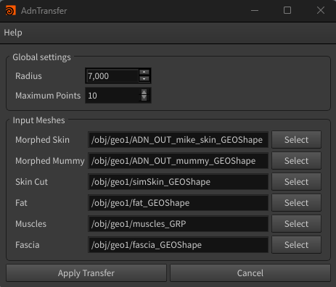Click the Global settings group title
Screen dimensions: 336x287
(41, 57)
